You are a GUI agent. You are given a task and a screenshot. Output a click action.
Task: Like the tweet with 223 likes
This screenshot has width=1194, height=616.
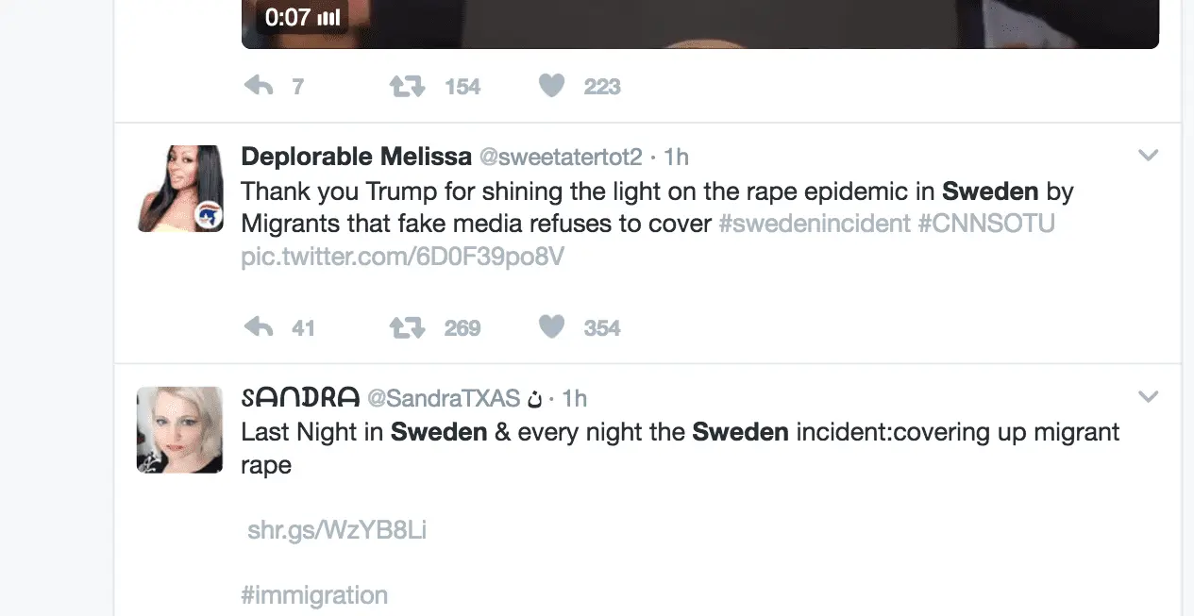pos(551,87)
